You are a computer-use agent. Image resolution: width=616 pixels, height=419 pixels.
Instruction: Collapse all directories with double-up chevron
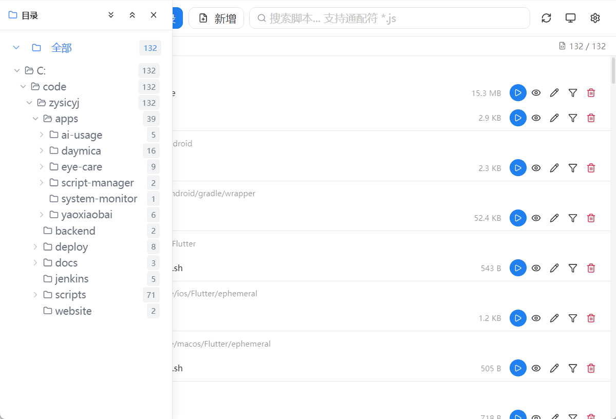coord(132,15)
